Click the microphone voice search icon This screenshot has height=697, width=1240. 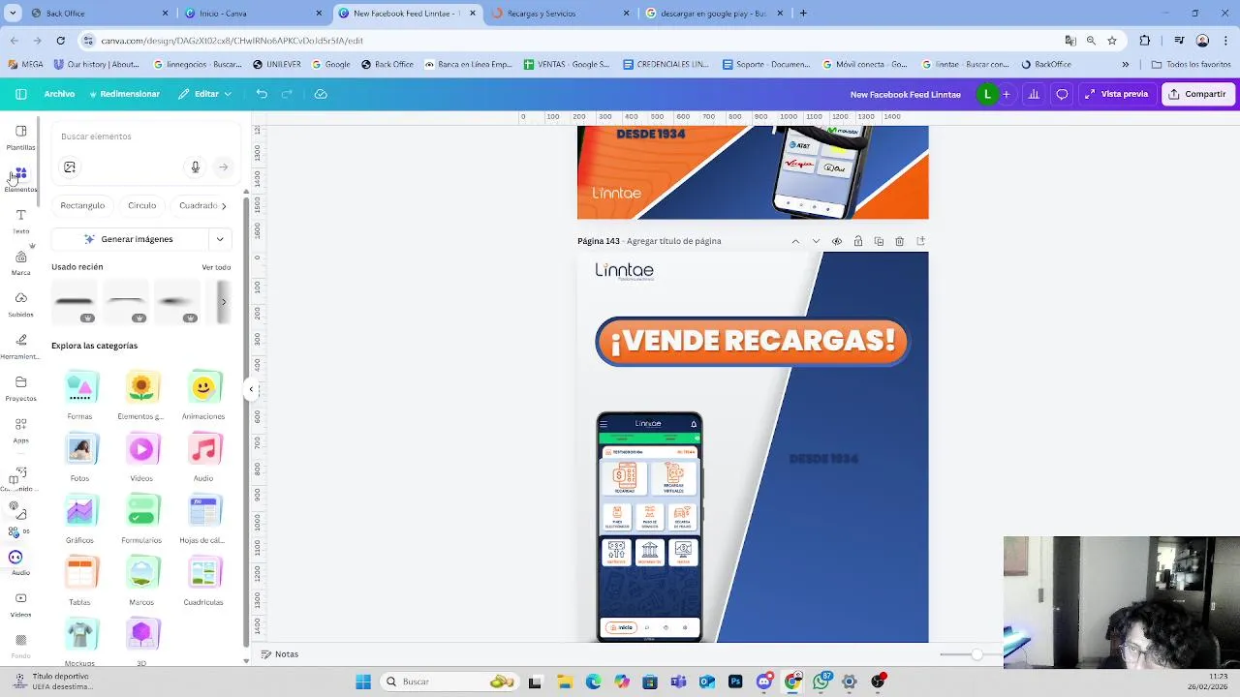(x=195, y=167)
